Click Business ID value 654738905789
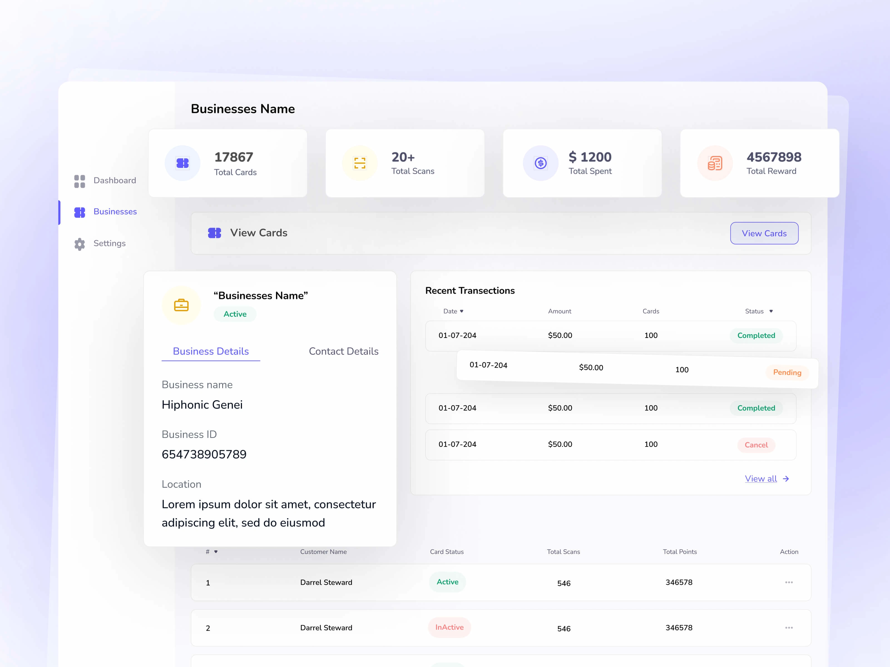The image size is (890, 667). 204,454
